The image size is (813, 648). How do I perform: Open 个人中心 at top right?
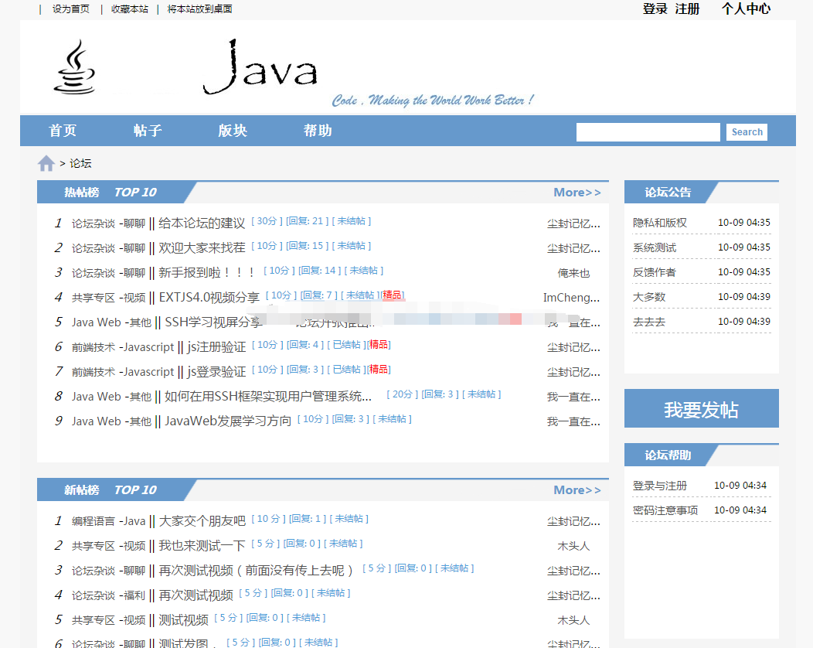click(746, 9)
